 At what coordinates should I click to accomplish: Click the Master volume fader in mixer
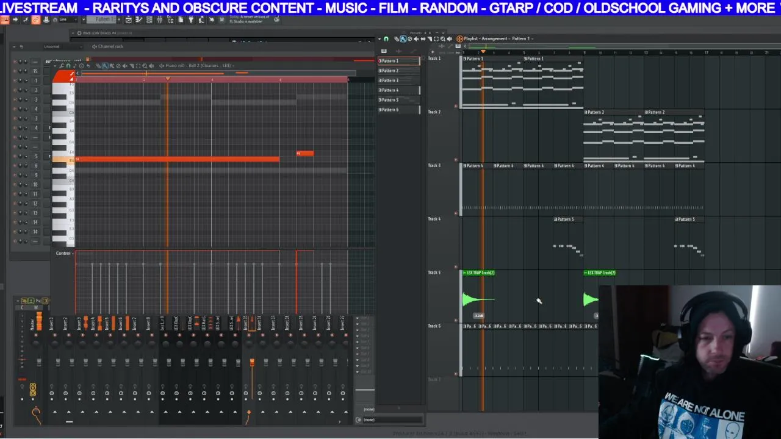click(x=39, y=363)
